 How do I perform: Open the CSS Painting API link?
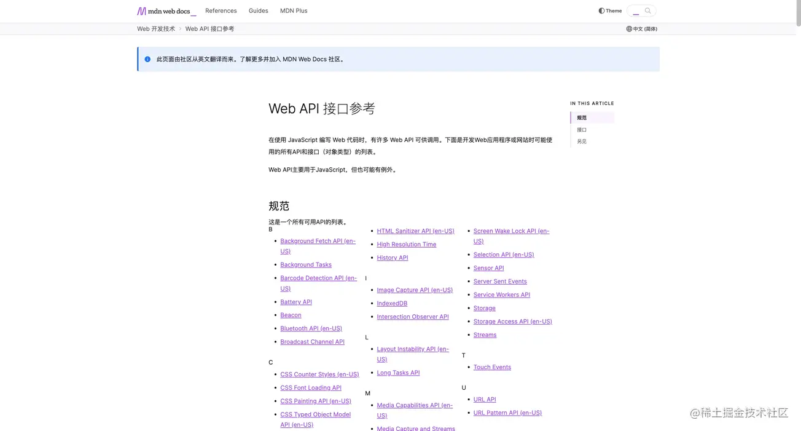pyautogui.click(x=316, y=401)
